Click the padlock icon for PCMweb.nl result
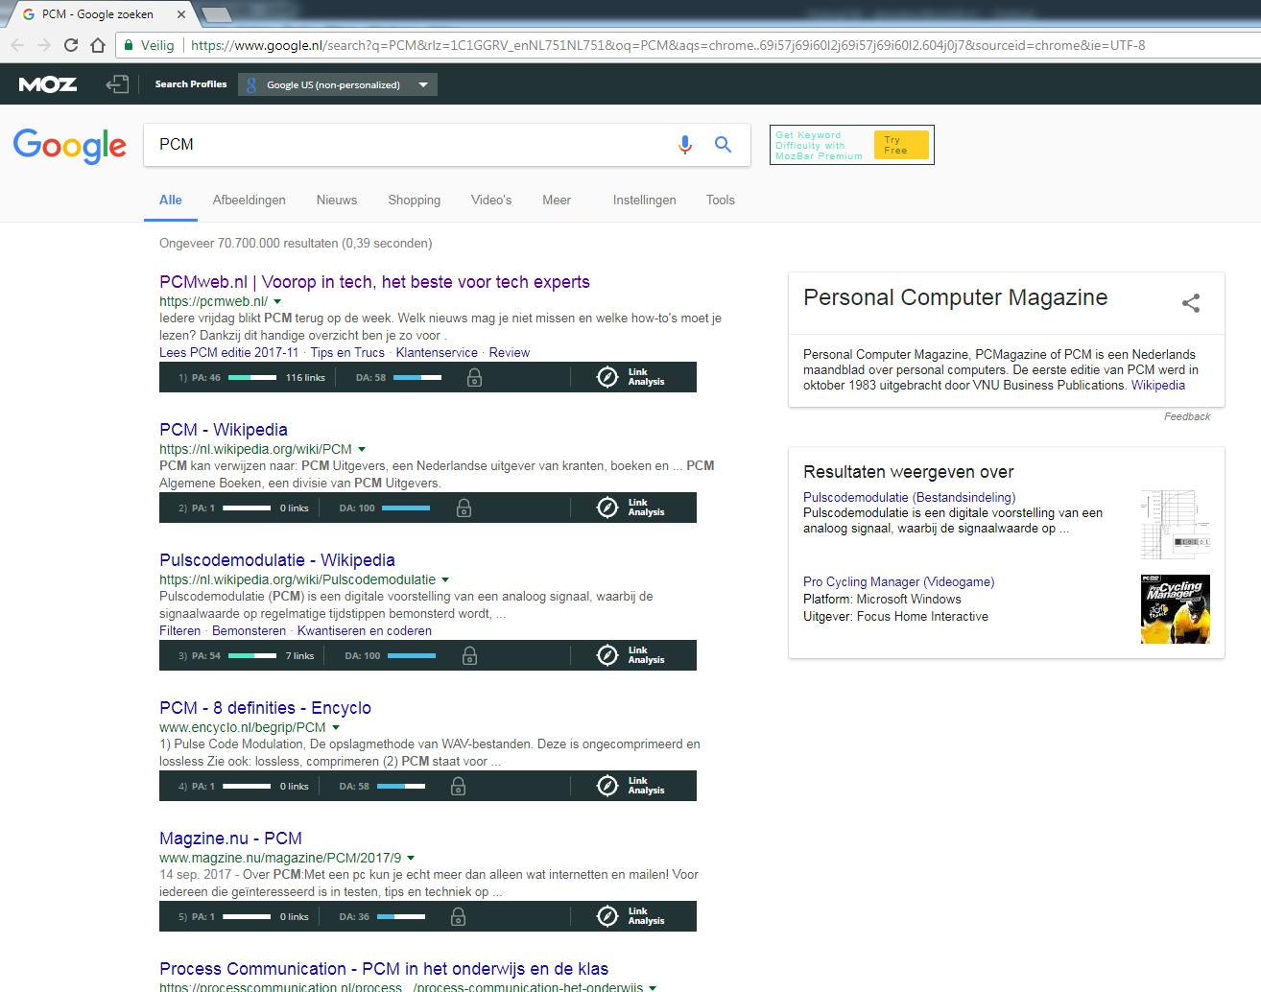The width and height of the screenshot is (1261, 992). tap(474, 377)
